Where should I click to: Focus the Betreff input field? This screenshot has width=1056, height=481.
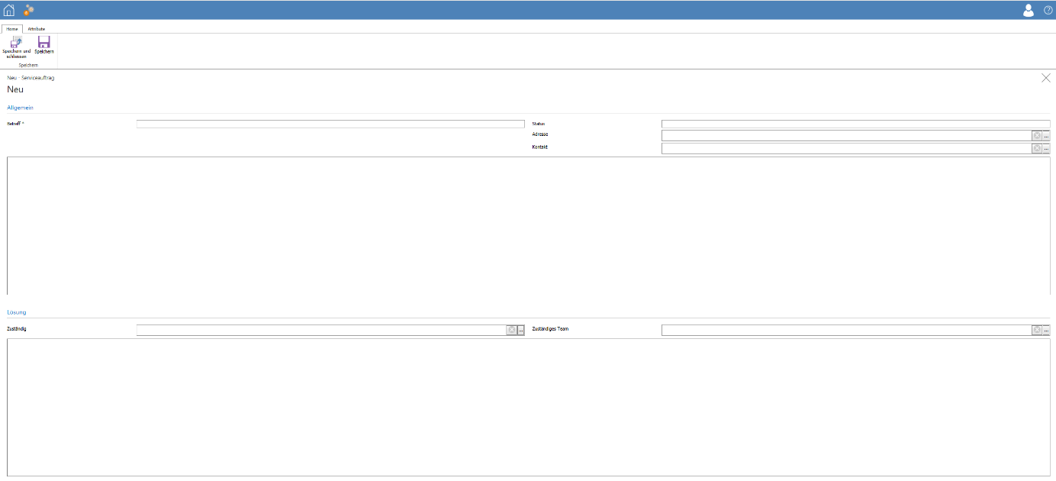coord(330,124)
